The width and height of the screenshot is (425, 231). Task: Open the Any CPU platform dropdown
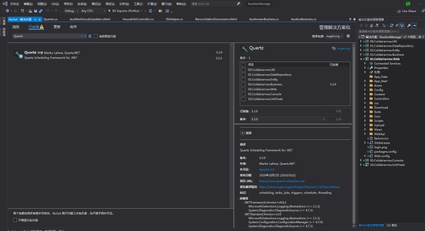[93, 11]
